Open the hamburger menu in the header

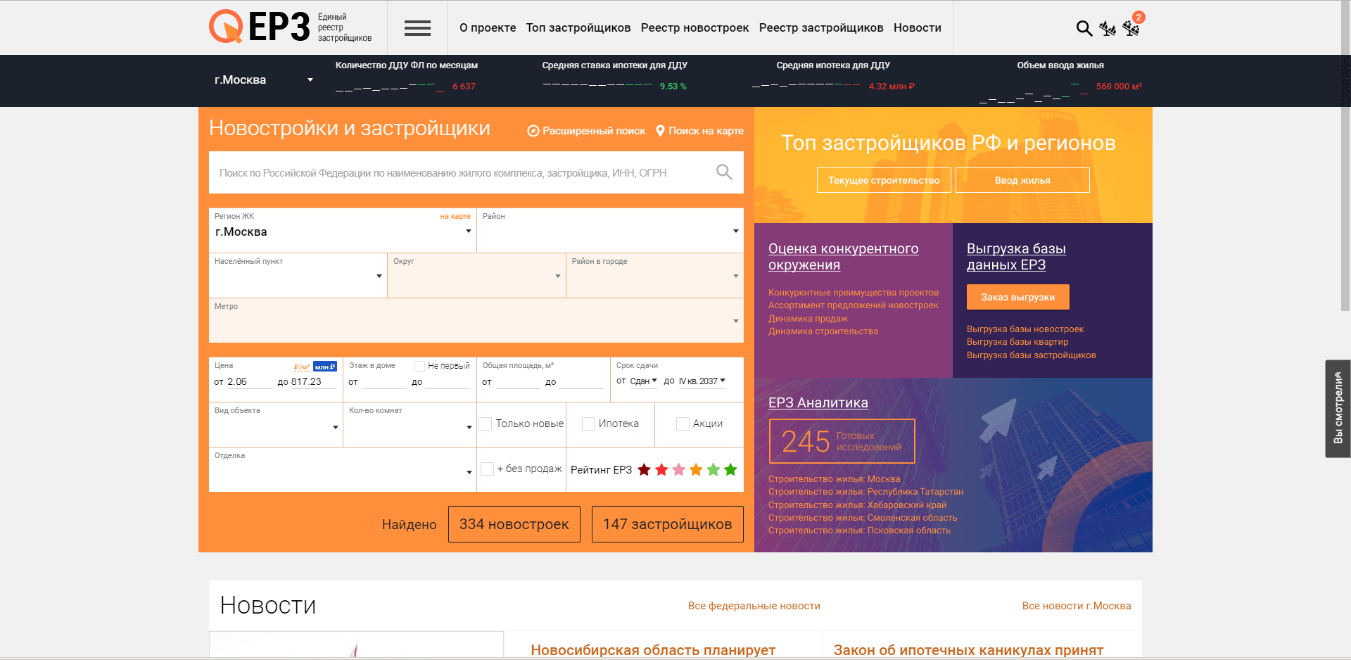tap(417, 28)
